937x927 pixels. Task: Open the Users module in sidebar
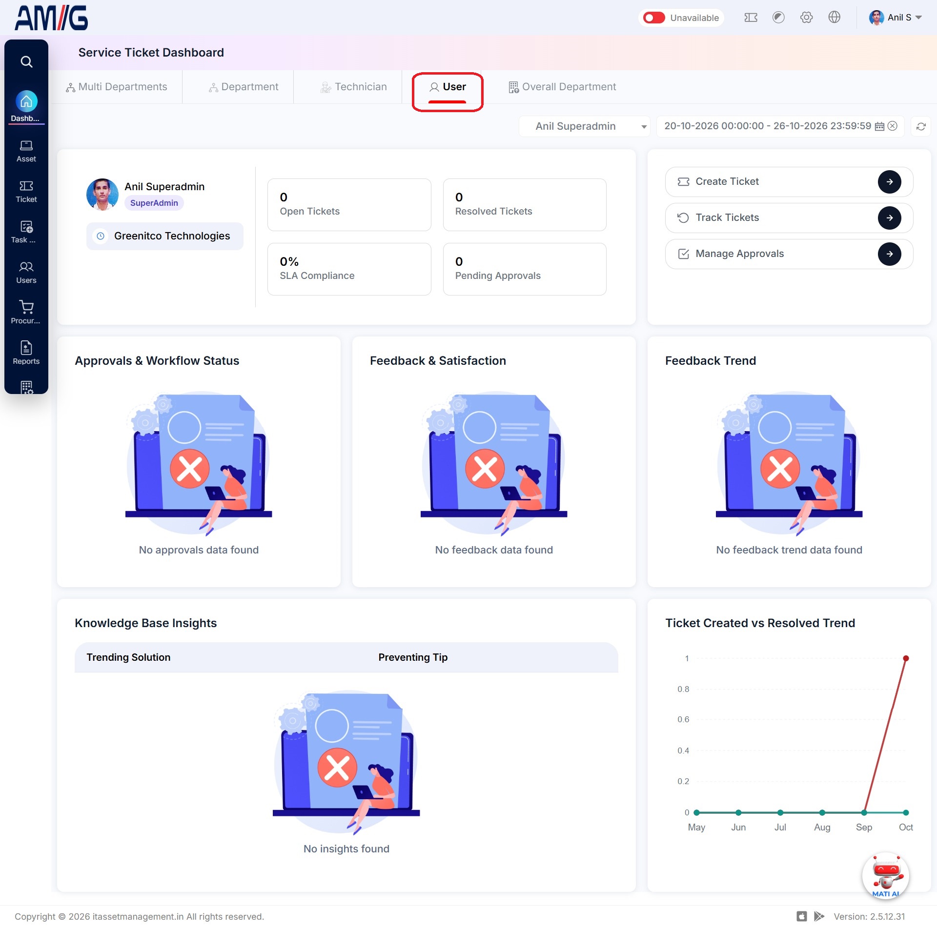pos(26,273)
